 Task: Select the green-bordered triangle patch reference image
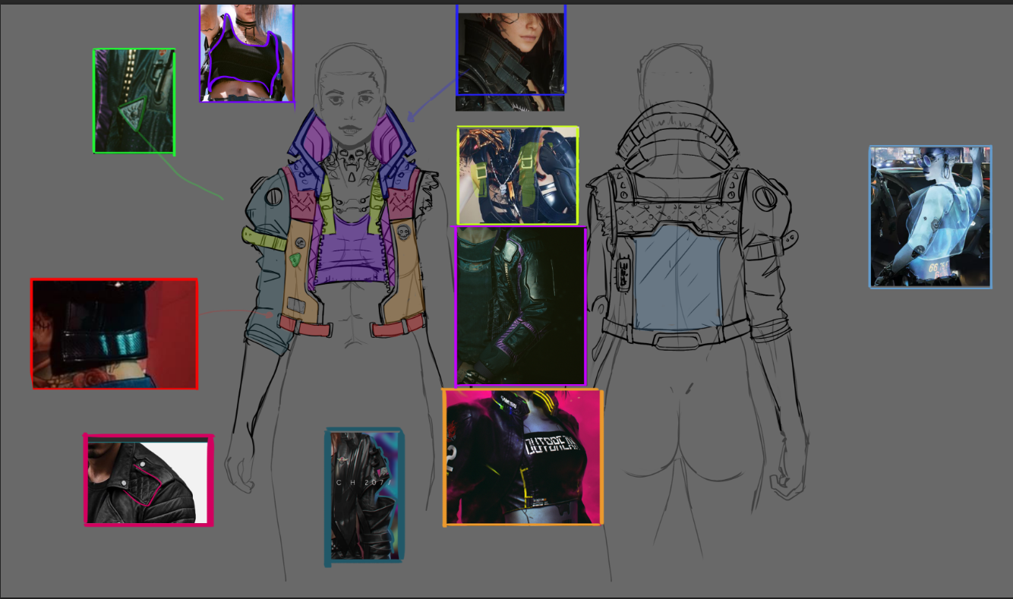point(134,102)
